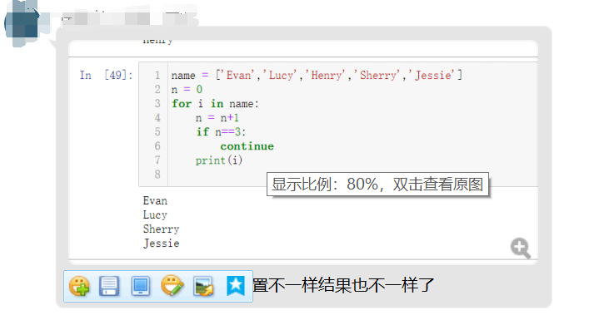
Task: Click the 'Sherry' string in the name list
Action: pyautogui.click(x=377, y=76)
